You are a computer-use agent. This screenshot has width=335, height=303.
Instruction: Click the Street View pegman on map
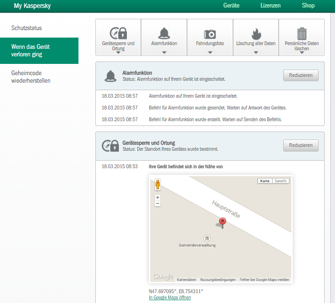[x=158, y=185]
